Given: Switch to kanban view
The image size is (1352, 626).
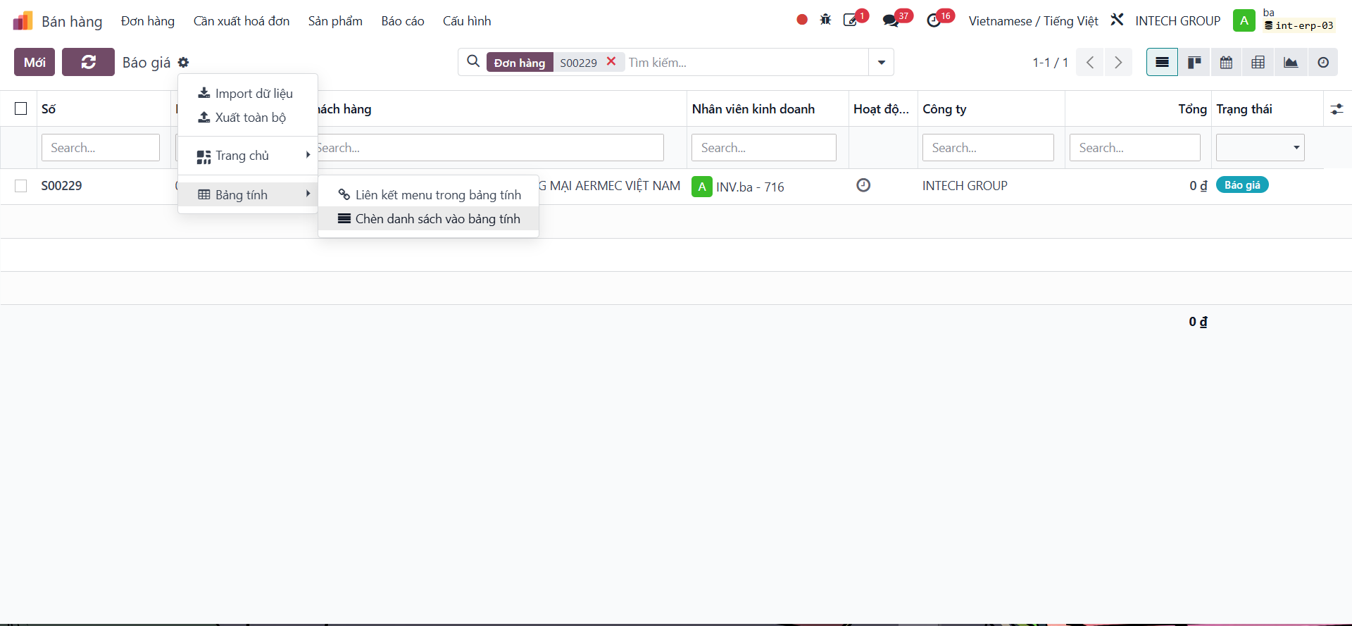Looking at the screenshot, I should tap(1194, 62).
